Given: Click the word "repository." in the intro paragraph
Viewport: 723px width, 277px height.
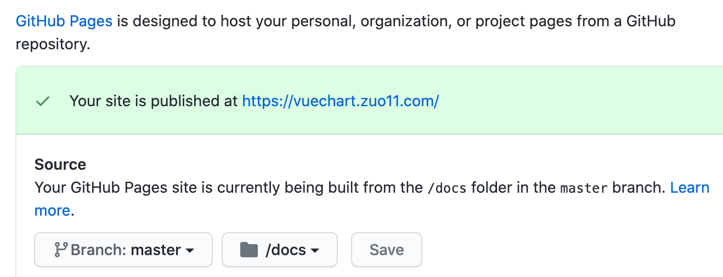Looking at the screenshot, I should click(53, 44).
